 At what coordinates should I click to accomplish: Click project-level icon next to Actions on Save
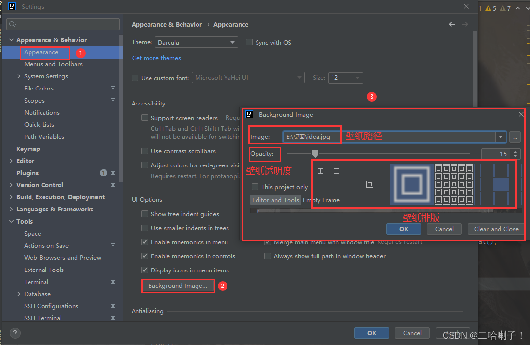point(113,245)
